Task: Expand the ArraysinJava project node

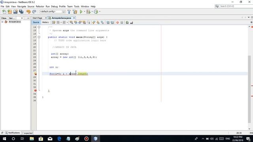Action: [x=2, y=22]
